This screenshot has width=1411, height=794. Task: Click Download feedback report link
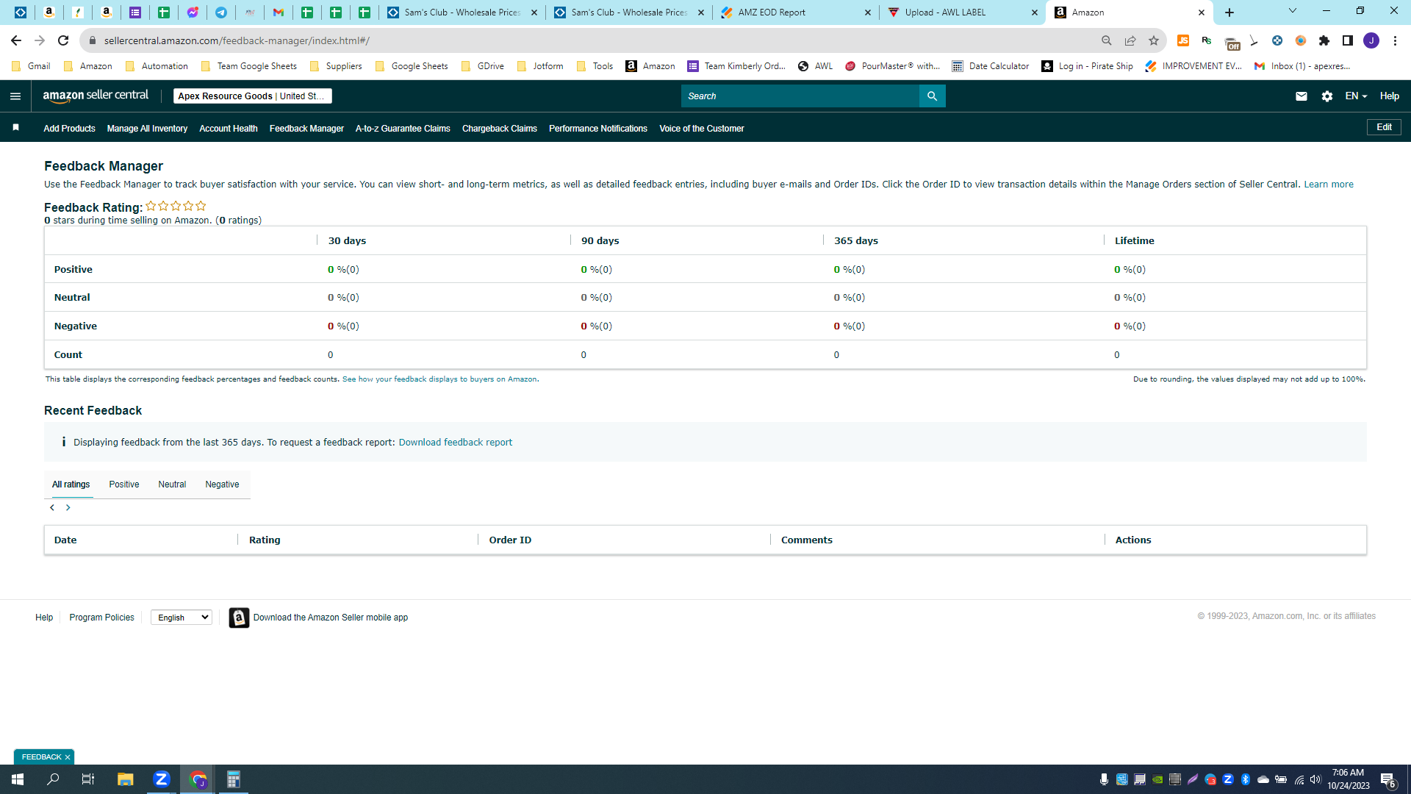tap(456, 443)
